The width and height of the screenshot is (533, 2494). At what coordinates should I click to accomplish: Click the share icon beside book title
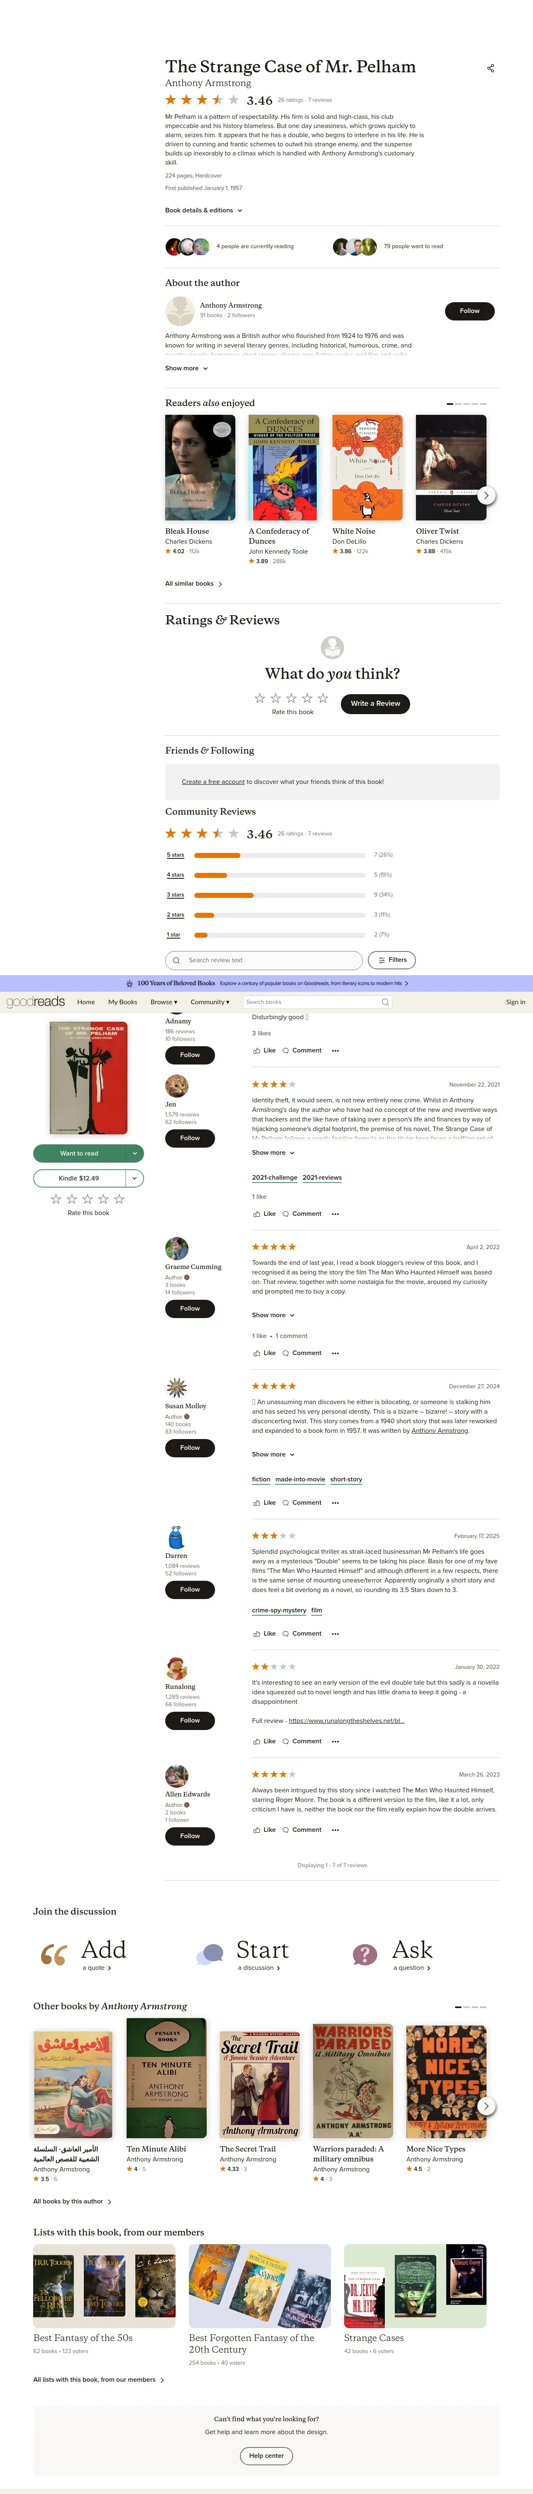490,68
